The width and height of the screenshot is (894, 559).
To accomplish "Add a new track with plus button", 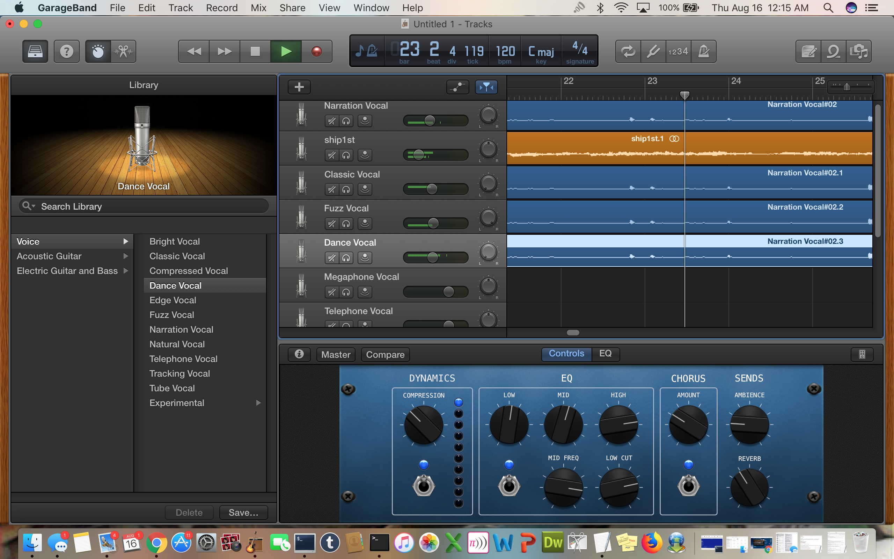I will click(299, 87).
